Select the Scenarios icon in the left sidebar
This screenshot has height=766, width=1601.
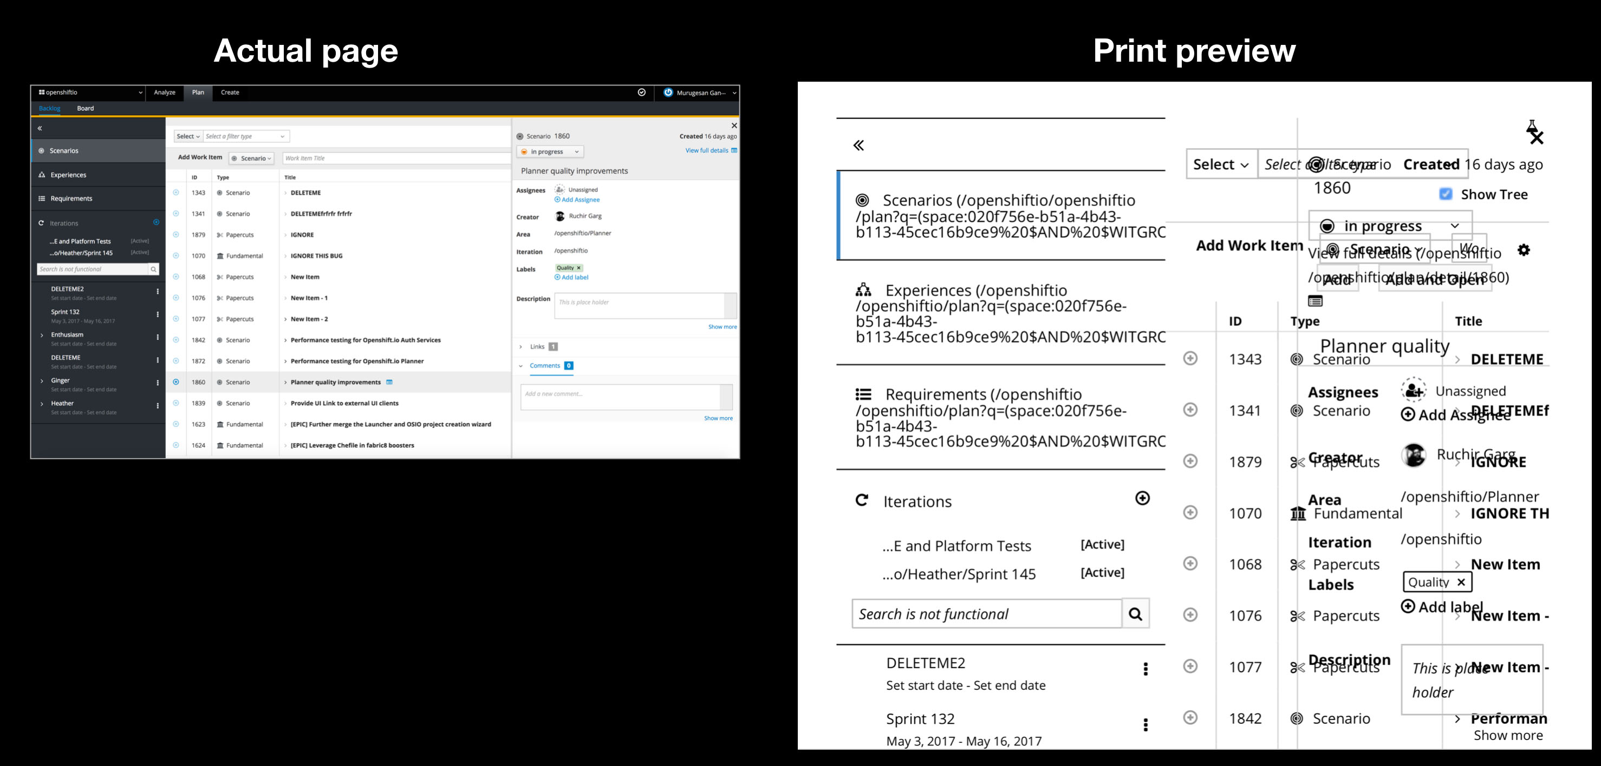point(41,150)
